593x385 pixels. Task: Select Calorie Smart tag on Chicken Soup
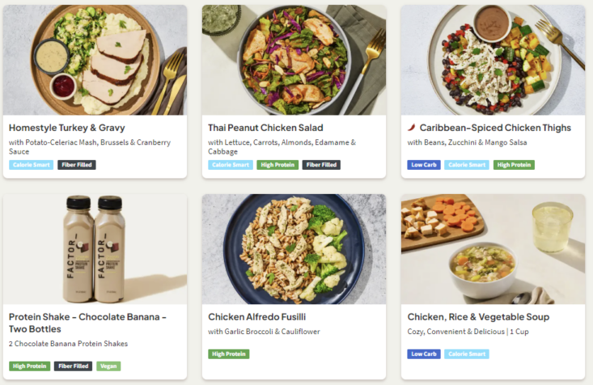(467, 354)
